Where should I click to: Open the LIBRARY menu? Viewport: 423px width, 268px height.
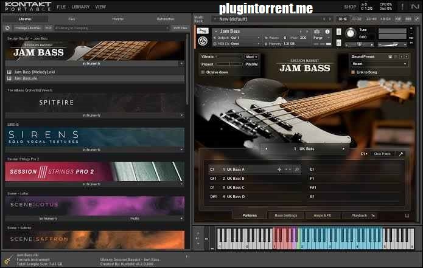pyautogui.click(x=80, y=7)
